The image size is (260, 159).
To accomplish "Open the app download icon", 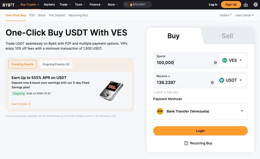I will [246, 5].
